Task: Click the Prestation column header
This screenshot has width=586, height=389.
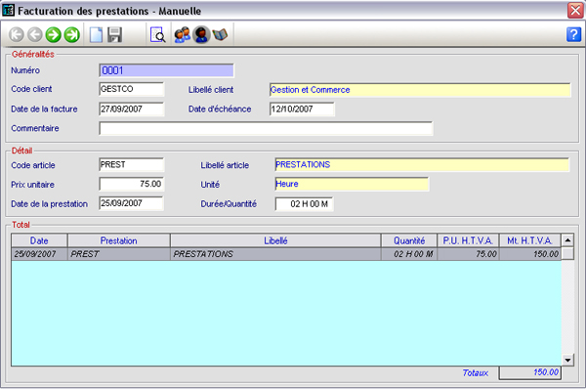Action: coord(119,240)
